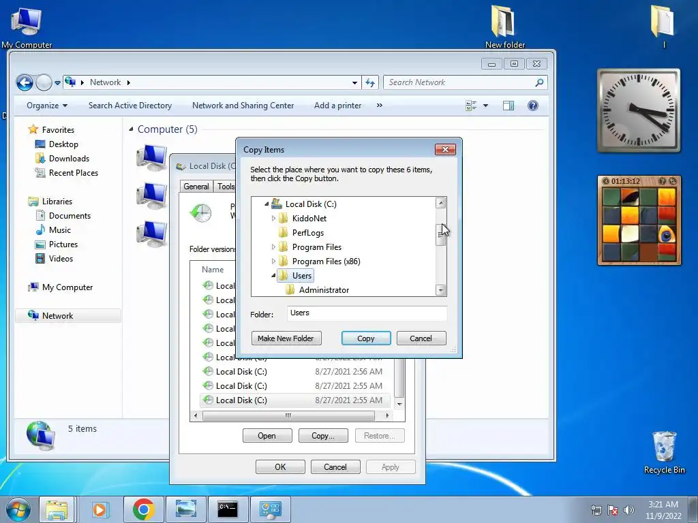The height and width of the screenshot is (523, 698).
Task: Click Cancel in the Properties dialog
Action: [x=335, y=467]
